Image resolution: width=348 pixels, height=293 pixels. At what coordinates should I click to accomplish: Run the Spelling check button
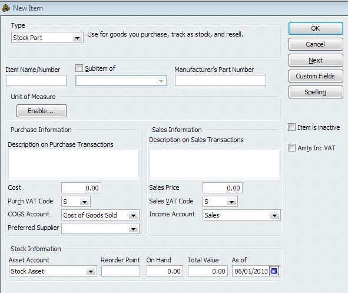316,92
